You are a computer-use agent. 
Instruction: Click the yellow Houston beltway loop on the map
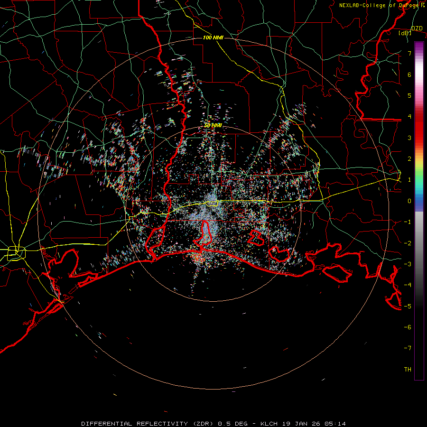pyautogui.click(x=16, y=253)
